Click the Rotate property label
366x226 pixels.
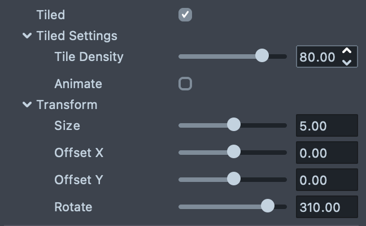tap(73, 207)
